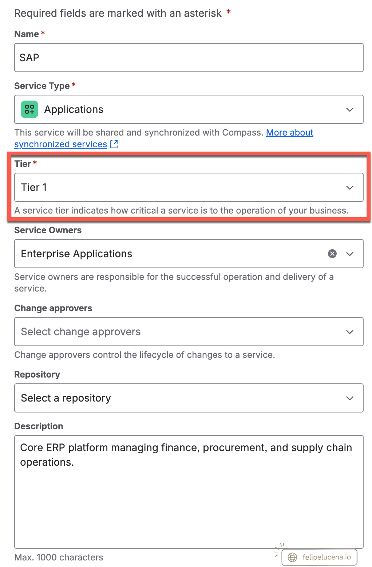Clear Enterprise Applications with the x icon
Screen dimensions: 372x567
pos(332,254)
